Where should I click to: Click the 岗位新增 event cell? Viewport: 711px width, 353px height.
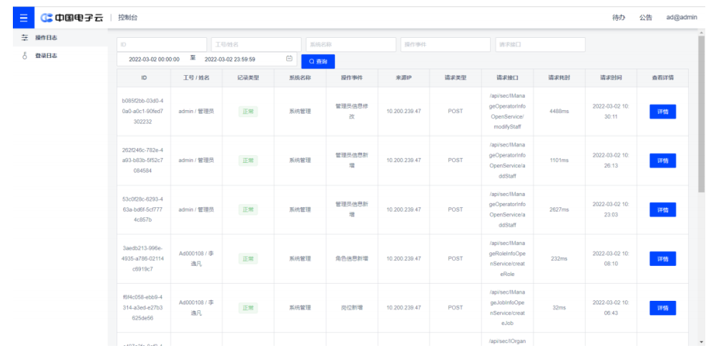tap(352, 308)
